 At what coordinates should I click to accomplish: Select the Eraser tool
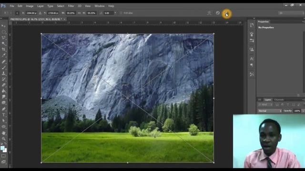coord(3,85)
